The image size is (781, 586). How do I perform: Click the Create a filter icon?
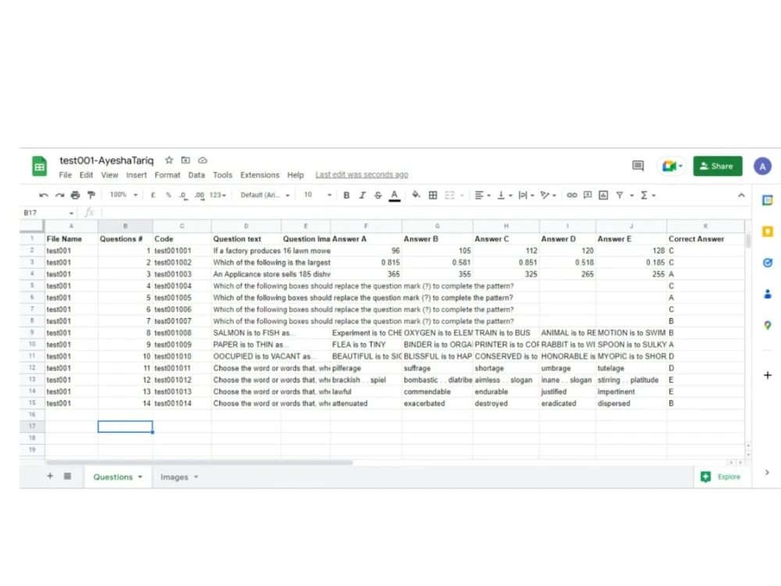pos(619,195)
